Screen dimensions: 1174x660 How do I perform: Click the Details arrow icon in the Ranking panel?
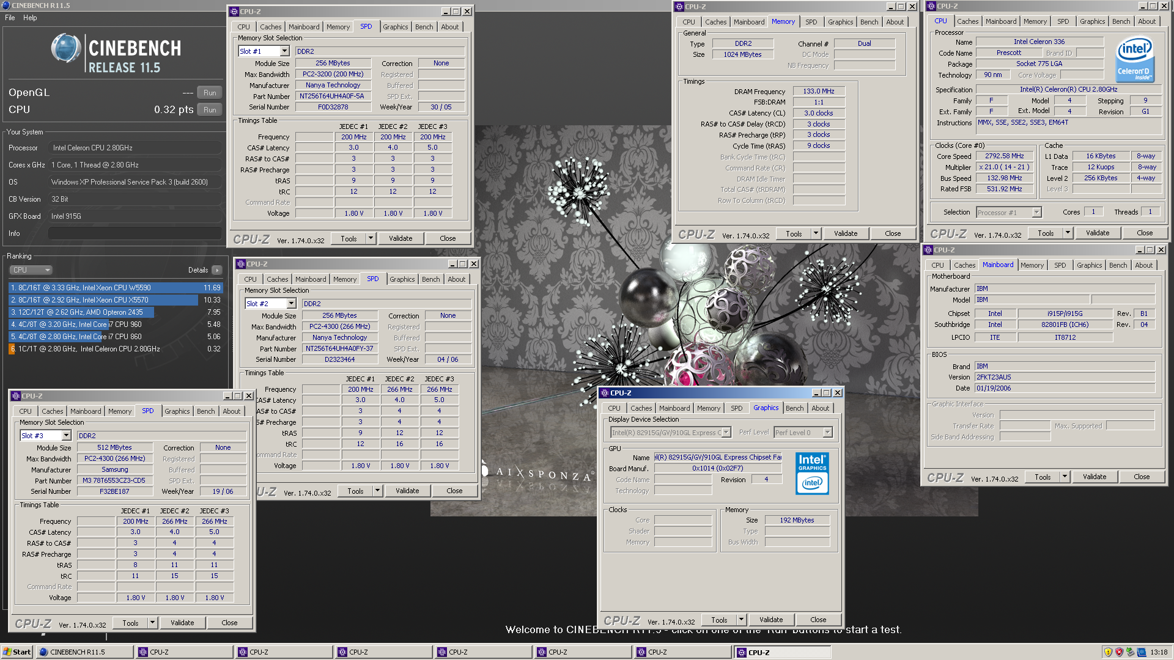[x=216, y=270]
